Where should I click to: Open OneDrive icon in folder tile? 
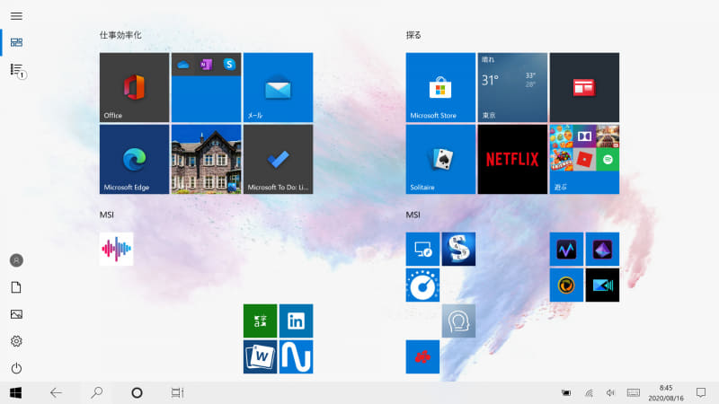click(183, 65)
